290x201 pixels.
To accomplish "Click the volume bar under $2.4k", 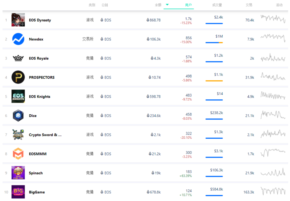I will click(x=214, y=23).
